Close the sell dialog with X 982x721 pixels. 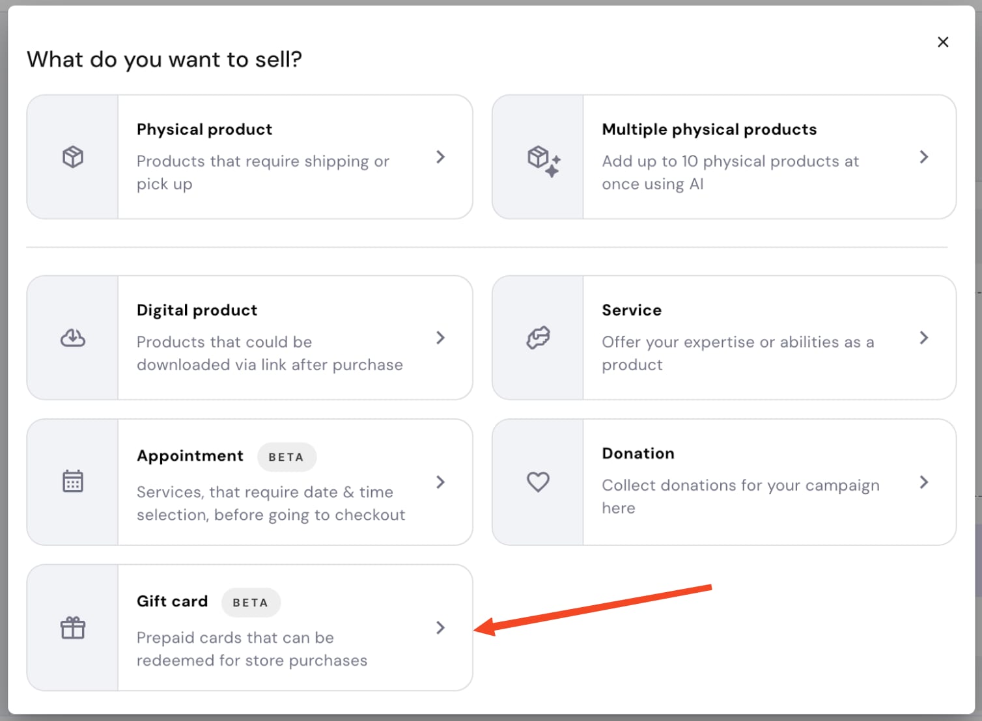point(942,42)
